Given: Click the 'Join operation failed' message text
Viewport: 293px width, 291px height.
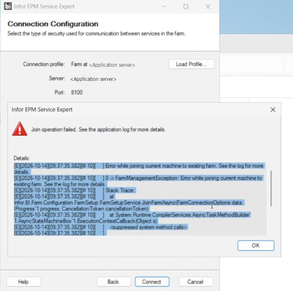Looking at the screenshot, I should pos(99,129).
